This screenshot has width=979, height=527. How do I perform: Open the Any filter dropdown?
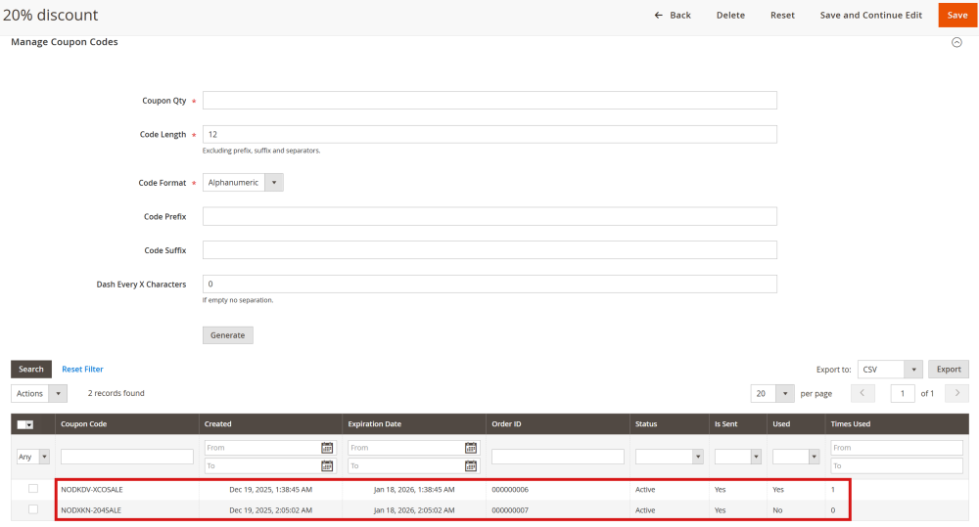(x=32, y=457)
